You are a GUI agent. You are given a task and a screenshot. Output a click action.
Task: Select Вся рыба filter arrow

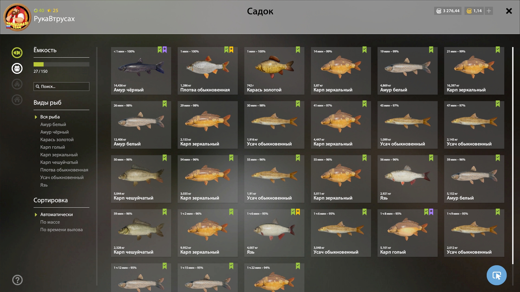point(36,117)
